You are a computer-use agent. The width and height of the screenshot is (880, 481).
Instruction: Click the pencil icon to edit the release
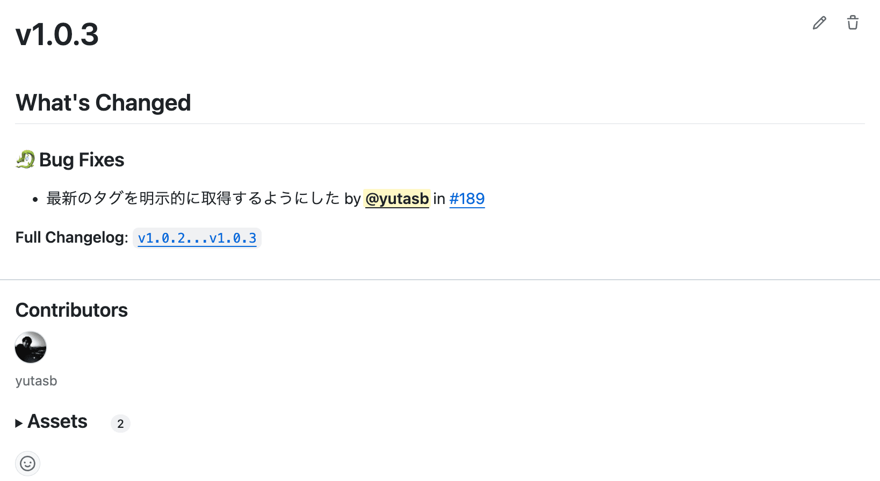(819, 23)
